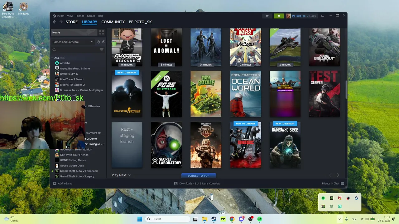Select the Home button in sidebar
This screenshot has height=224, width=399.
74,32
